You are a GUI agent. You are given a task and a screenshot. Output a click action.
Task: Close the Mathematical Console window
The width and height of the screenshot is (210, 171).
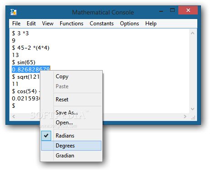(x=188, y=10)
